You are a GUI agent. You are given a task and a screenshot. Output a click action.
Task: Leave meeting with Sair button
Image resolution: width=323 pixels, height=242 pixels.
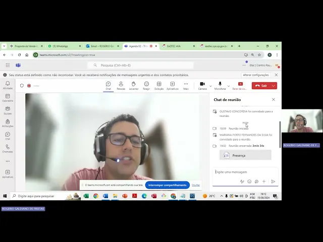coord(261,86)
